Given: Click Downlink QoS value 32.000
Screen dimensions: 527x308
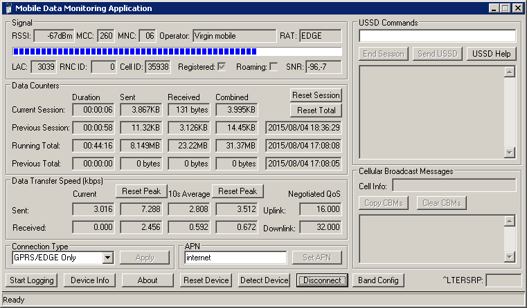Looking at the screenshot, I should (x=321, y=227).
